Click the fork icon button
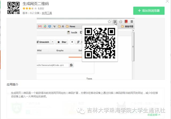The image size is (171, 119). click(79, 42)
